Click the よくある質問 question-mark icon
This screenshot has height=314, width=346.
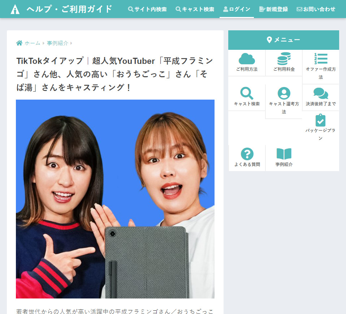[x=247, y=154]
